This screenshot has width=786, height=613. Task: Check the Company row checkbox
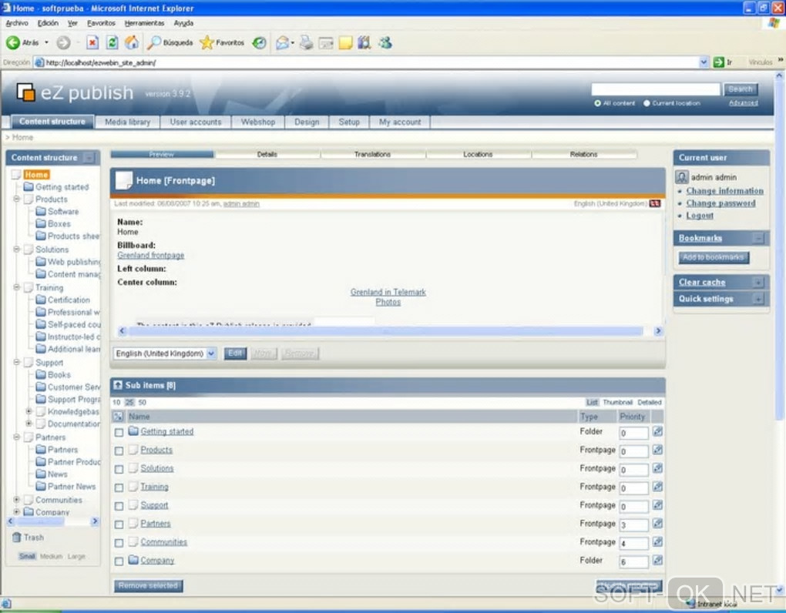(119, 561)
